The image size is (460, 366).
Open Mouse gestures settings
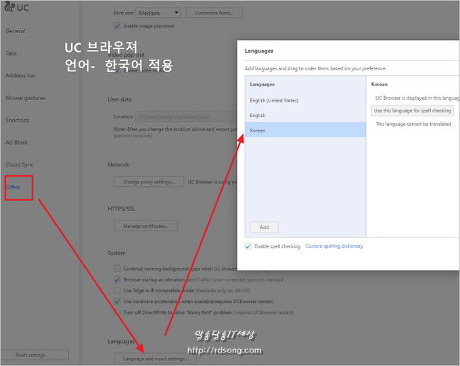(x=26, y=98)
